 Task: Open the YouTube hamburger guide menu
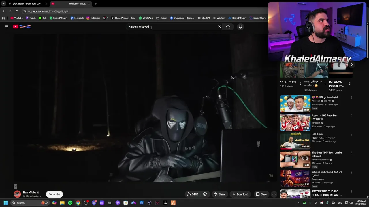6,27
